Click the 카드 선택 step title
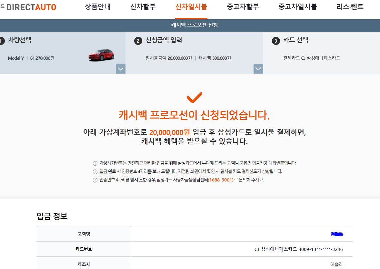380x269 pixels. (296, 40)
